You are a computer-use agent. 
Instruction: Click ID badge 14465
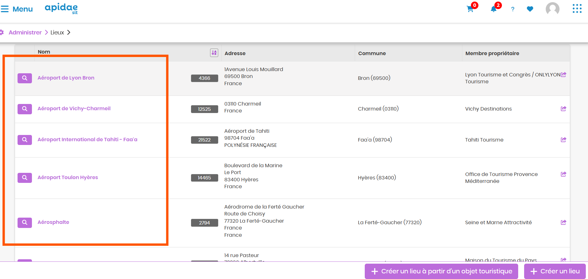point(204,178)
